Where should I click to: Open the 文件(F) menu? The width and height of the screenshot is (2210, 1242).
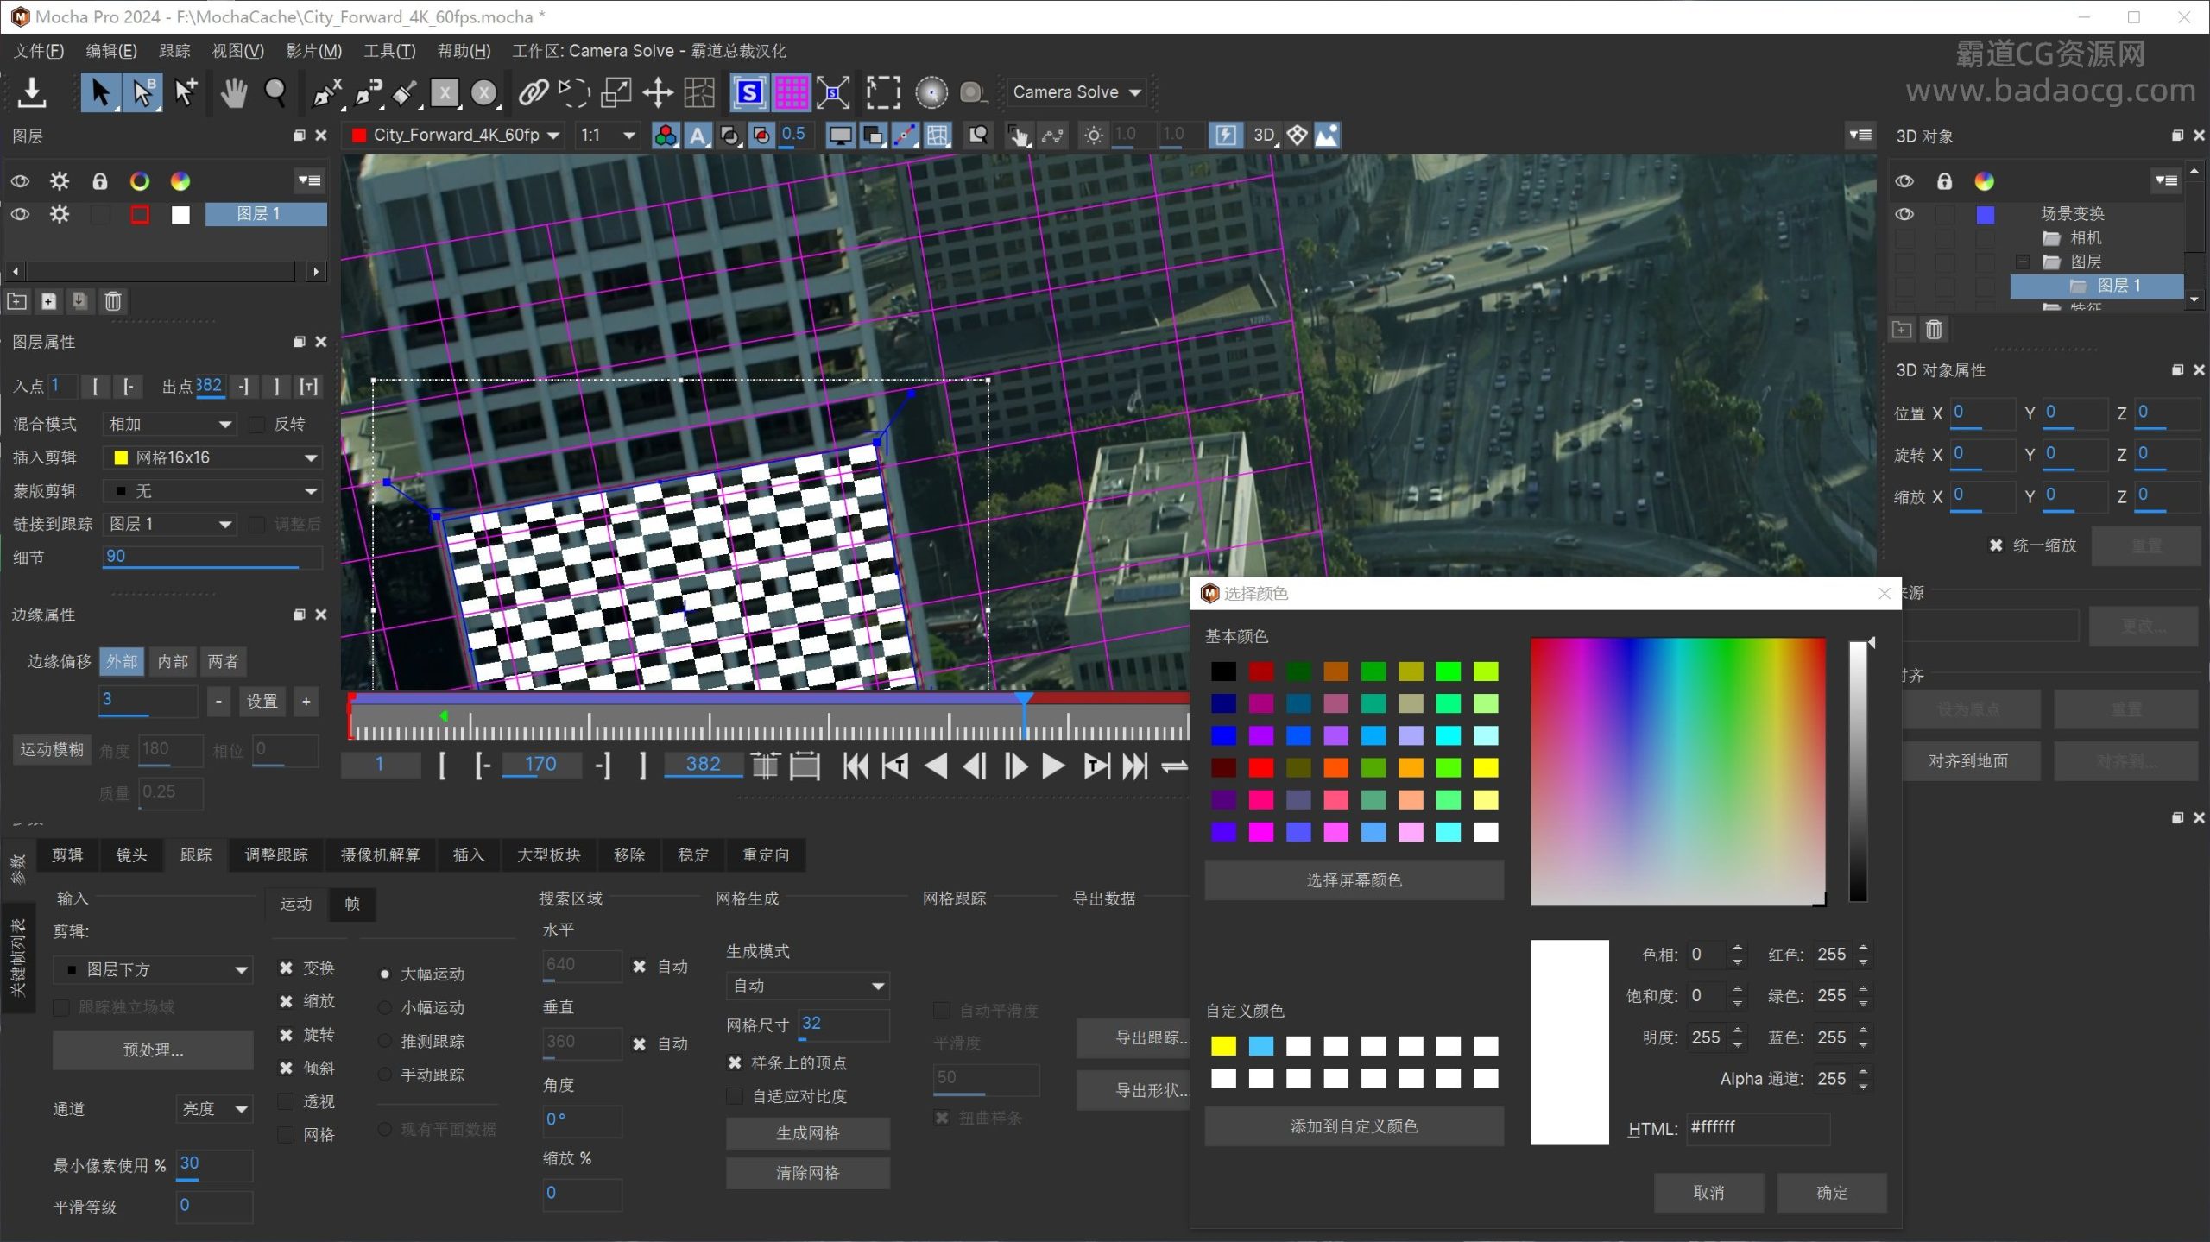39,51
